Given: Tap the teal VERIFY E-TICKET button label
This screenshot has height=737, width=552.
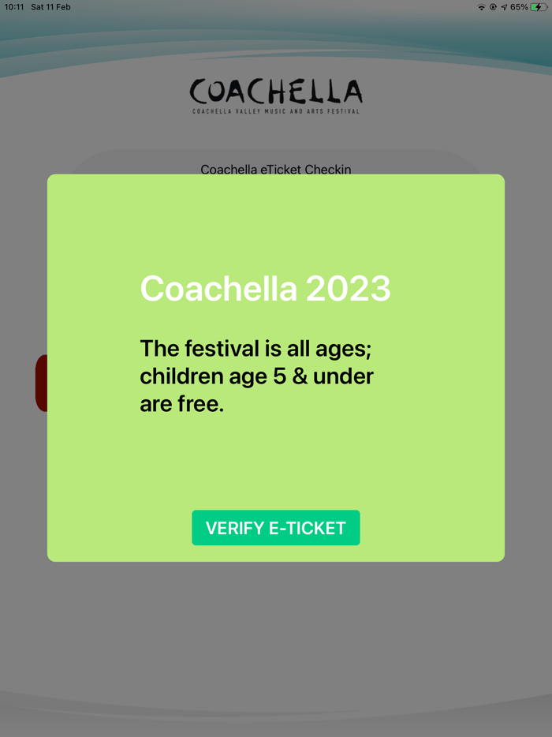Looking at the screenshot, I should (x=275, y=527).
